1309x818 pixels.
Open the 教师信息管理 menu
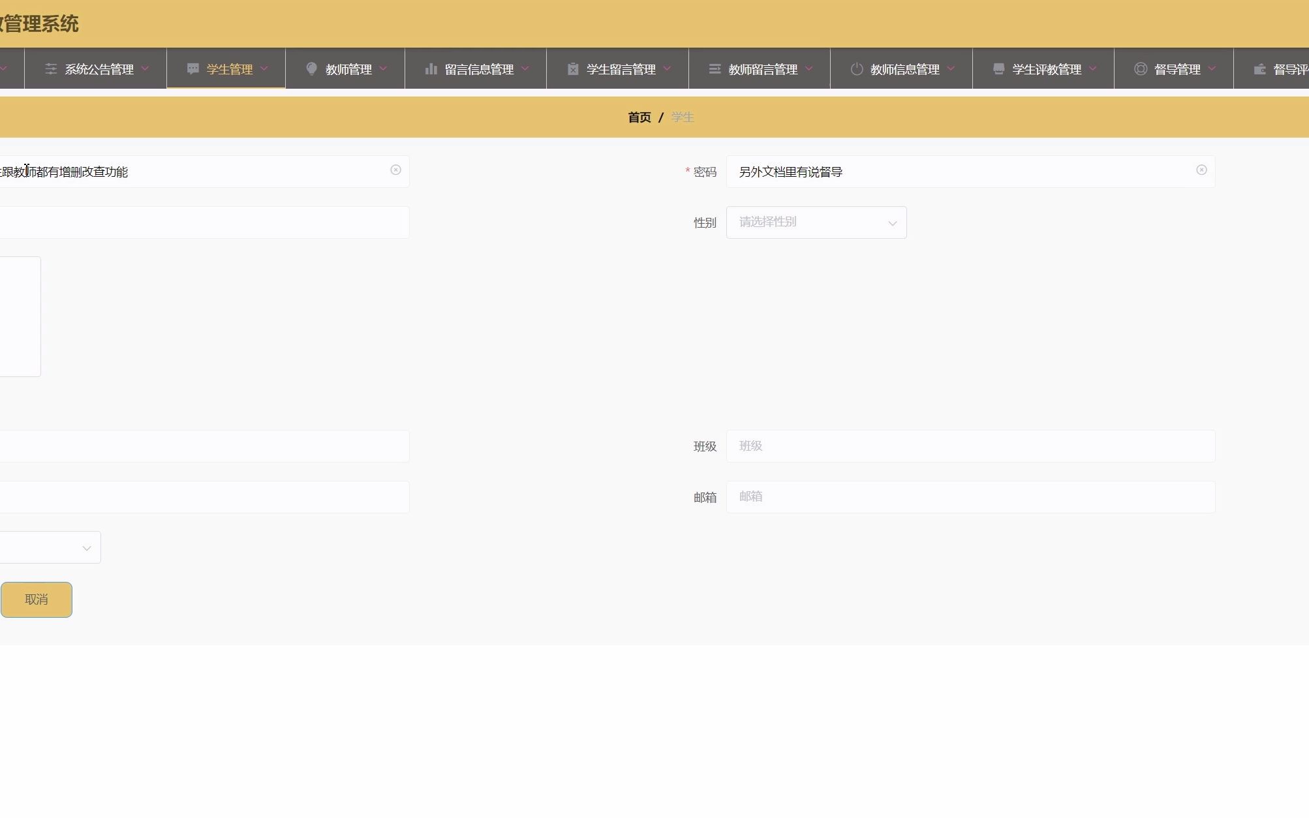(x=901, y=68)
